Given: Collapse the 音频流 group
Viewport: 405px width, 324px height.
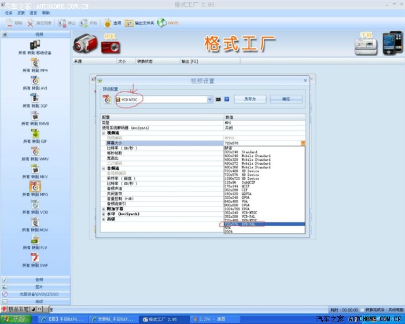Looking at the screenshot, I should point(104,168).
